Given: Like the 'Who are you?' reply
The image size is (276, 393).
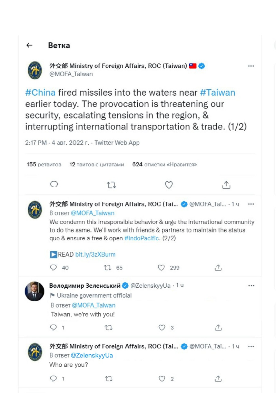Looking at the screenshot, I should click(x=162, y=379).
